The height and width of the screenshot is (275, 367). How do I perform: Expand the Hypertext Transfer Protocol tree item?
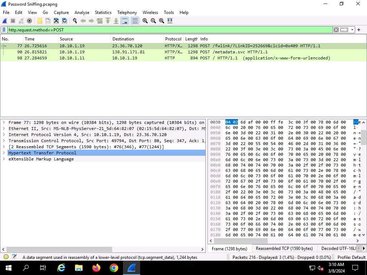[4, 153]
